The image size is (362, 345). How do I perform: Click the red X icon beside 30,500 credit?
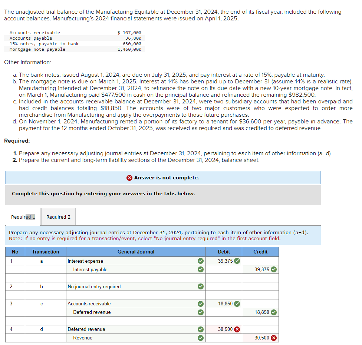[x=274, y=338]
